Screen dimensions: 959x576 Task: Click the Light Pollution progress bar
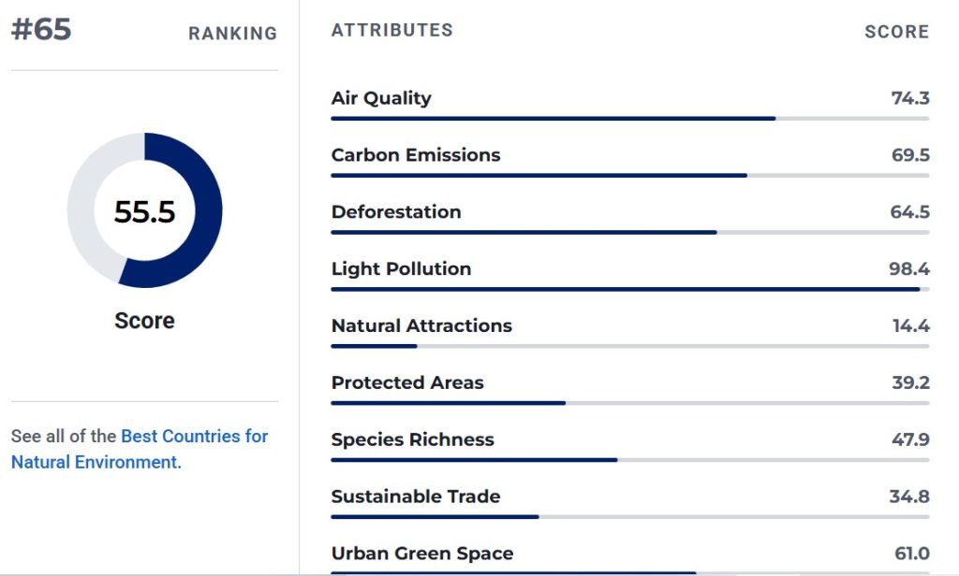coord(630,289)
